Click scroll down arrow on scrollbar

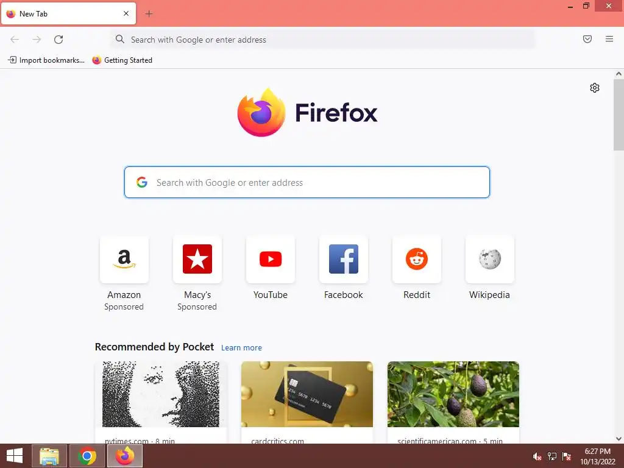pos(619,439)
